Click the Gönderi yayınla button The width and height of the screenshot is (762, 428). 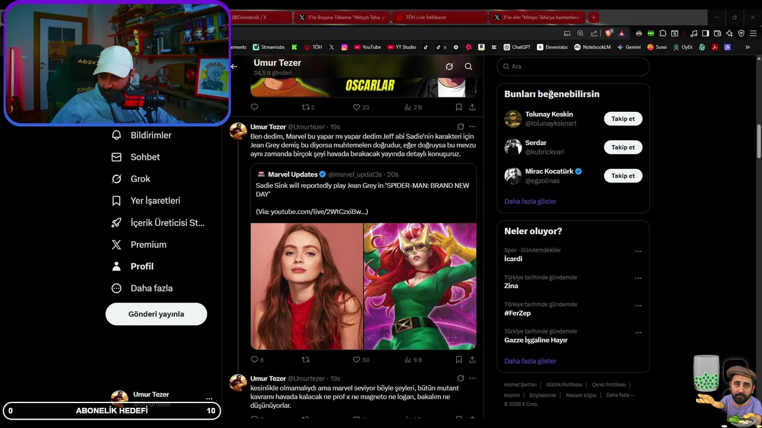click(x=156, y=314)
